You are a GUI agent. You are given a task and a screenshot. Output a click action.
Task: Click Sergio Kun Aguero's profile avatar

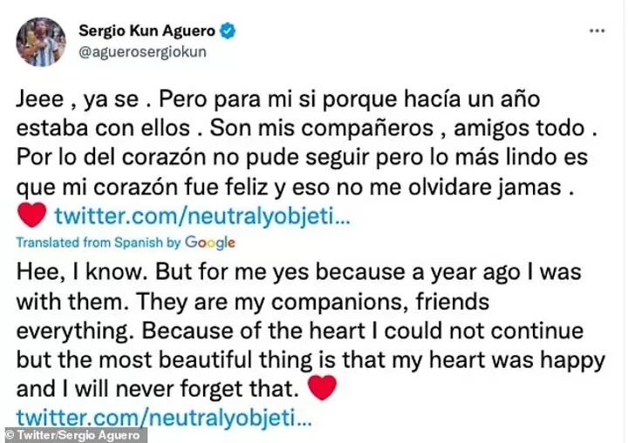click(x=41, y=41)
